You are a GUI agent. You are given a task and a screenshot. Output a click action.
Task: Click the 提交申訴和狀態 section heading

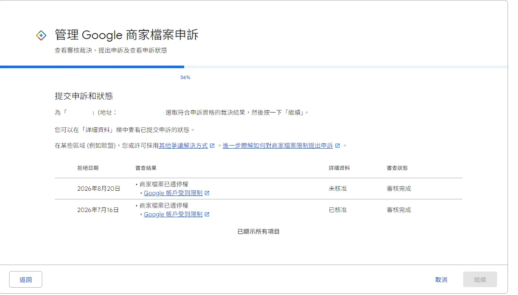click(x=84, y=96)
